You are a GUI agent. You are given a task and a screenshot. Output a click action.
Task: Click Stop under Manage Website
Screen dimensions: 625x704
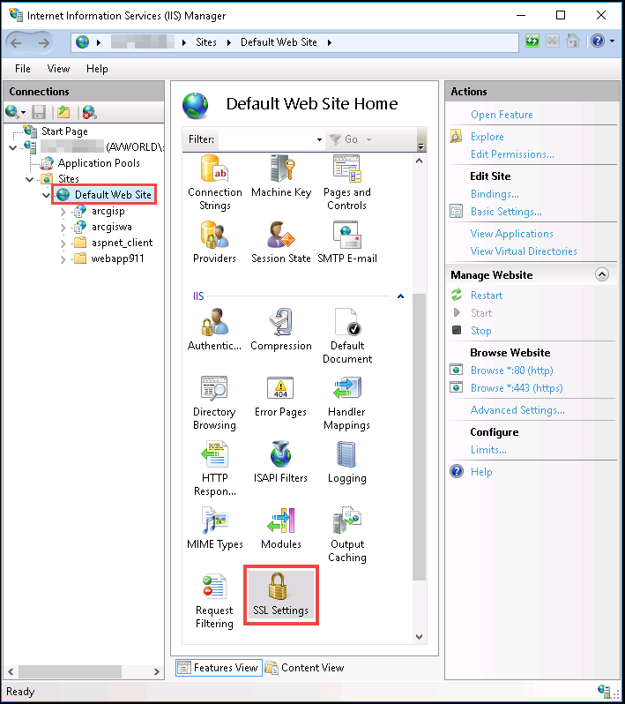pyautogui.click(x=480, y=331)
